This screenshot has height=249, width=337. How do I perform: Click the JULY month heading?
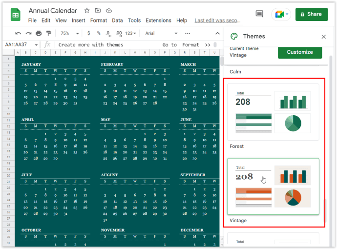click(27, 175)
